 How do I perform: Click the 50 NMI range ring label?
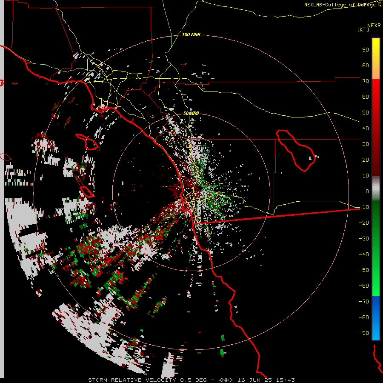point(191,113)
